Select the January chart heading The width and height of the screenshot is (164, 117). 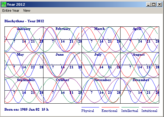coord(24,29)
